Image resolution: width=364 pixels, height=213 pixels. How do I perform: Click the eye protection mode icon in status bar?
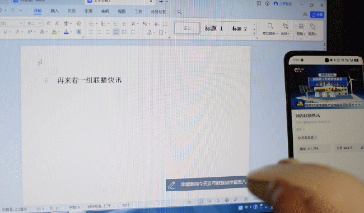189,202
